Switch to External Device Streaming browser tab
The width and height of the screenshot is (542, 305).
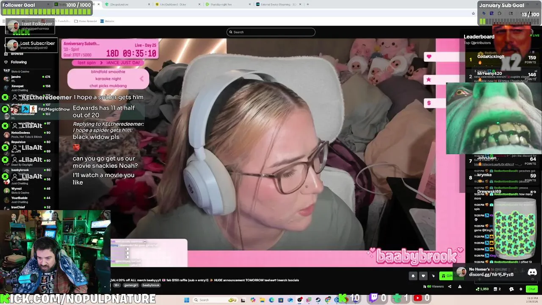[x=278, y=4]
